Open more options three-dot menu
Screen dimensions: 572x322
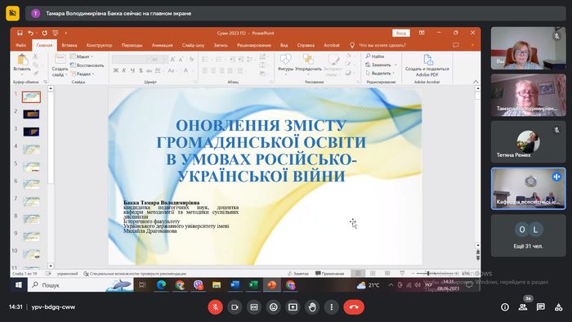(x=331, y=307)
